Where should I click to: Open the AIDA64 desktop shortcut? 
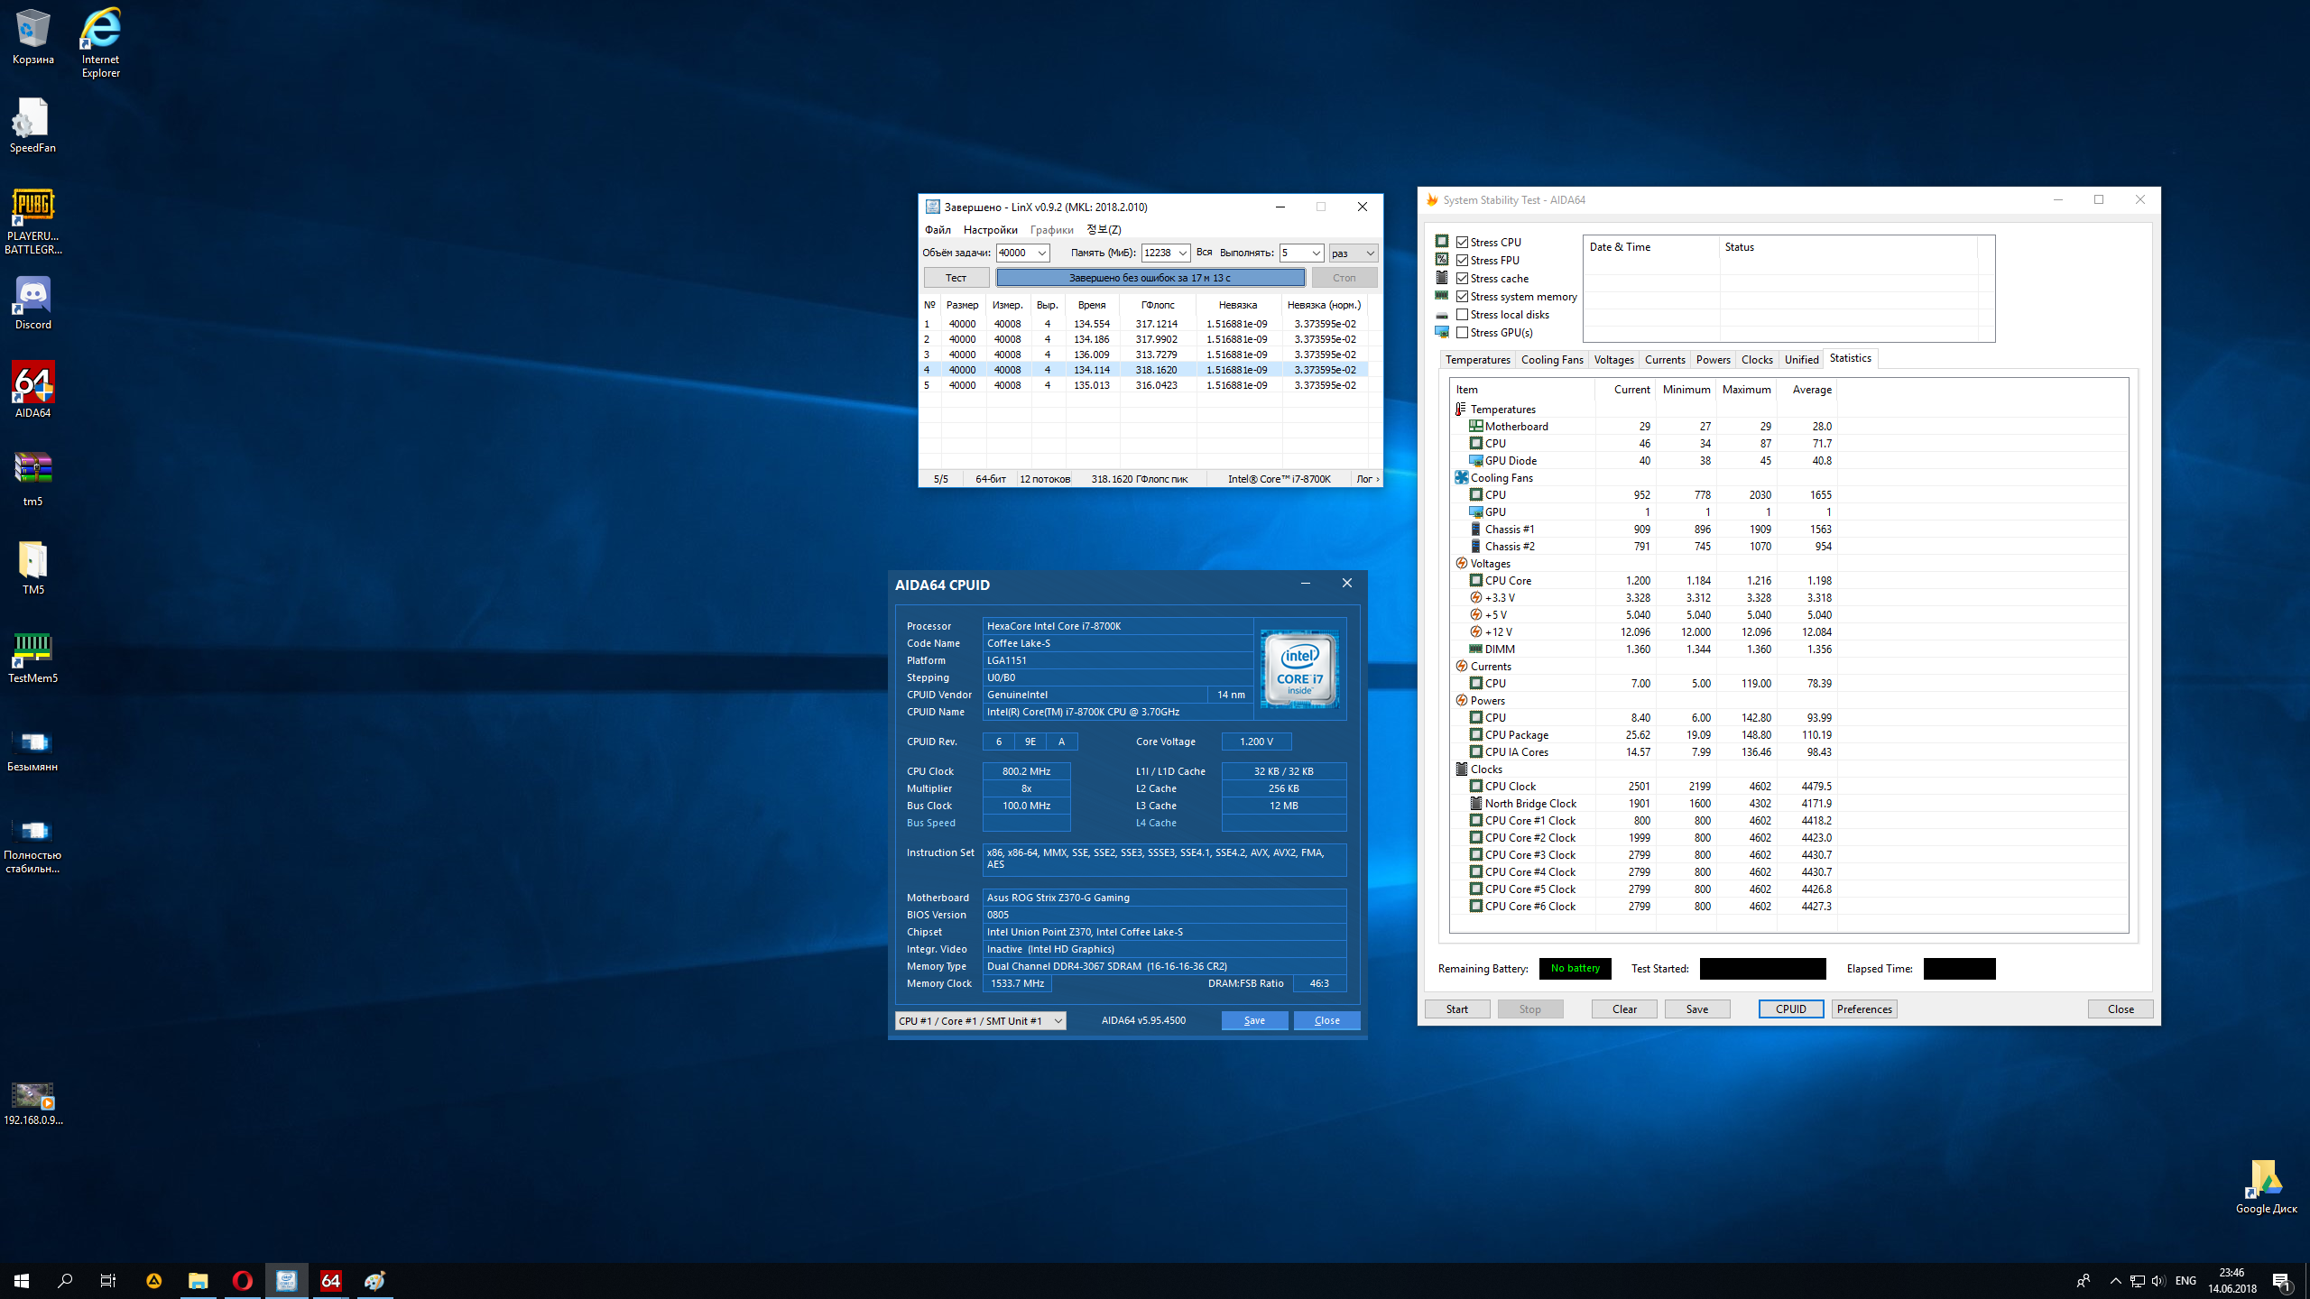point(33,383)
